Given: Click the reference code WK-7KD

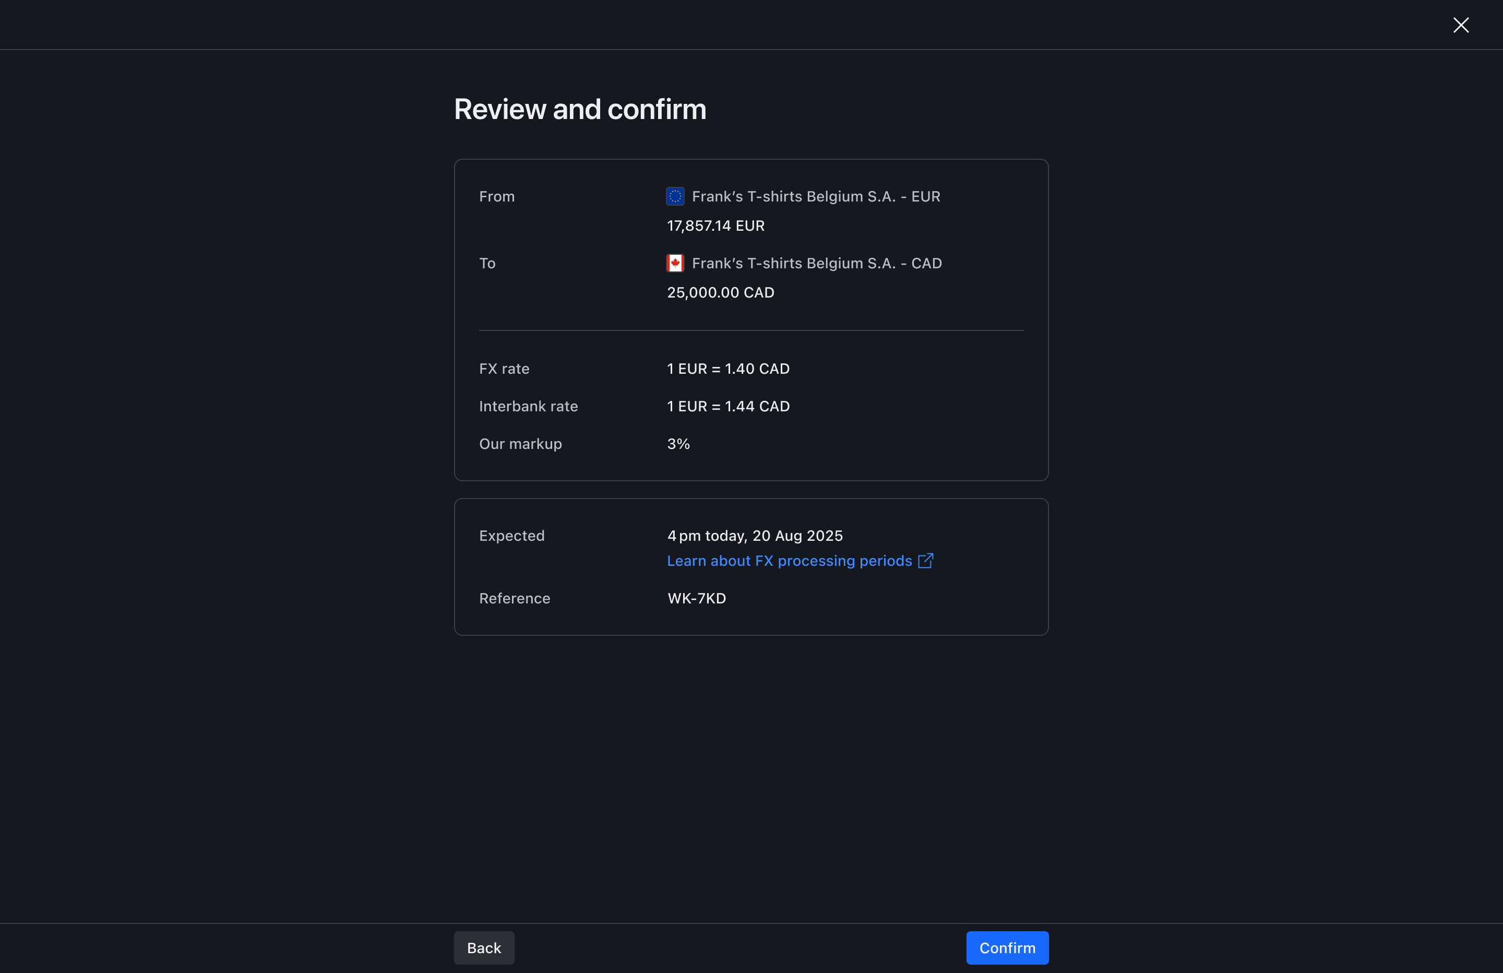Looking at the screenshot, I should (697, 598).
